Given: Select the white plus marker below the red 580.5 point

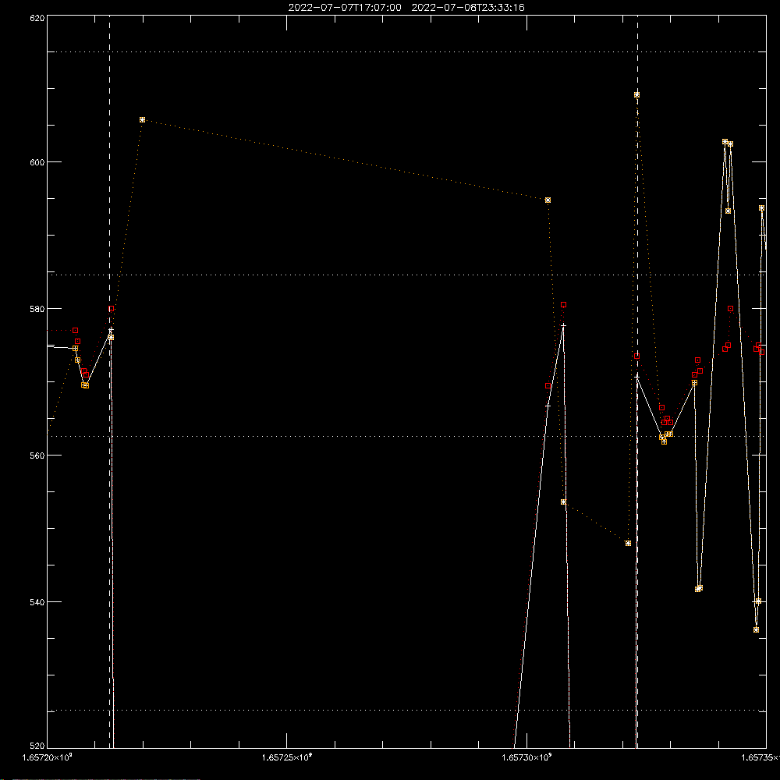Looking at the screenshot, I should pyautogui.click(x=564, y=326).
